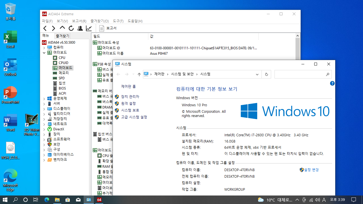
Task: Open Microsoft Store from taskbar
Action: (x=68, y=200)
